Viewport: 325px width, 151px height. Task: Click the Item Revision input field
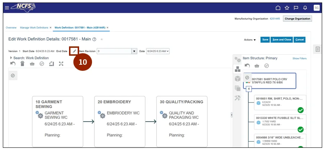(x=114, y=51)
